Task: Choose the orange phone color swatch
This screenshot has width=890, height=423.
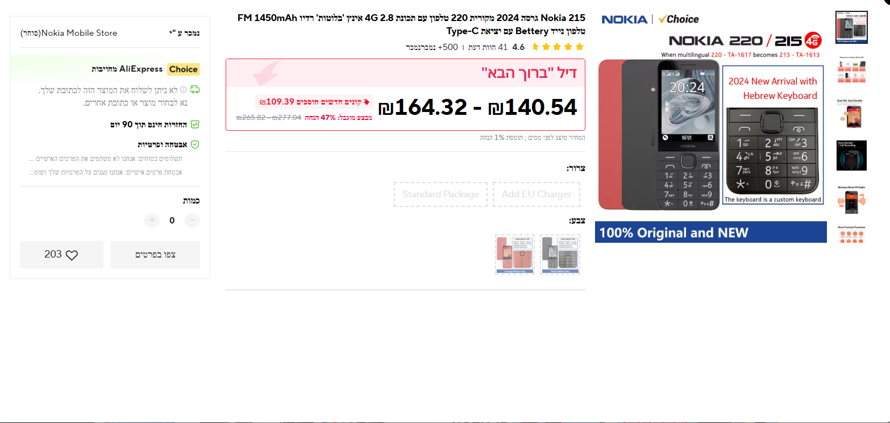Action: pyautogui.click(x=515, y=255)
